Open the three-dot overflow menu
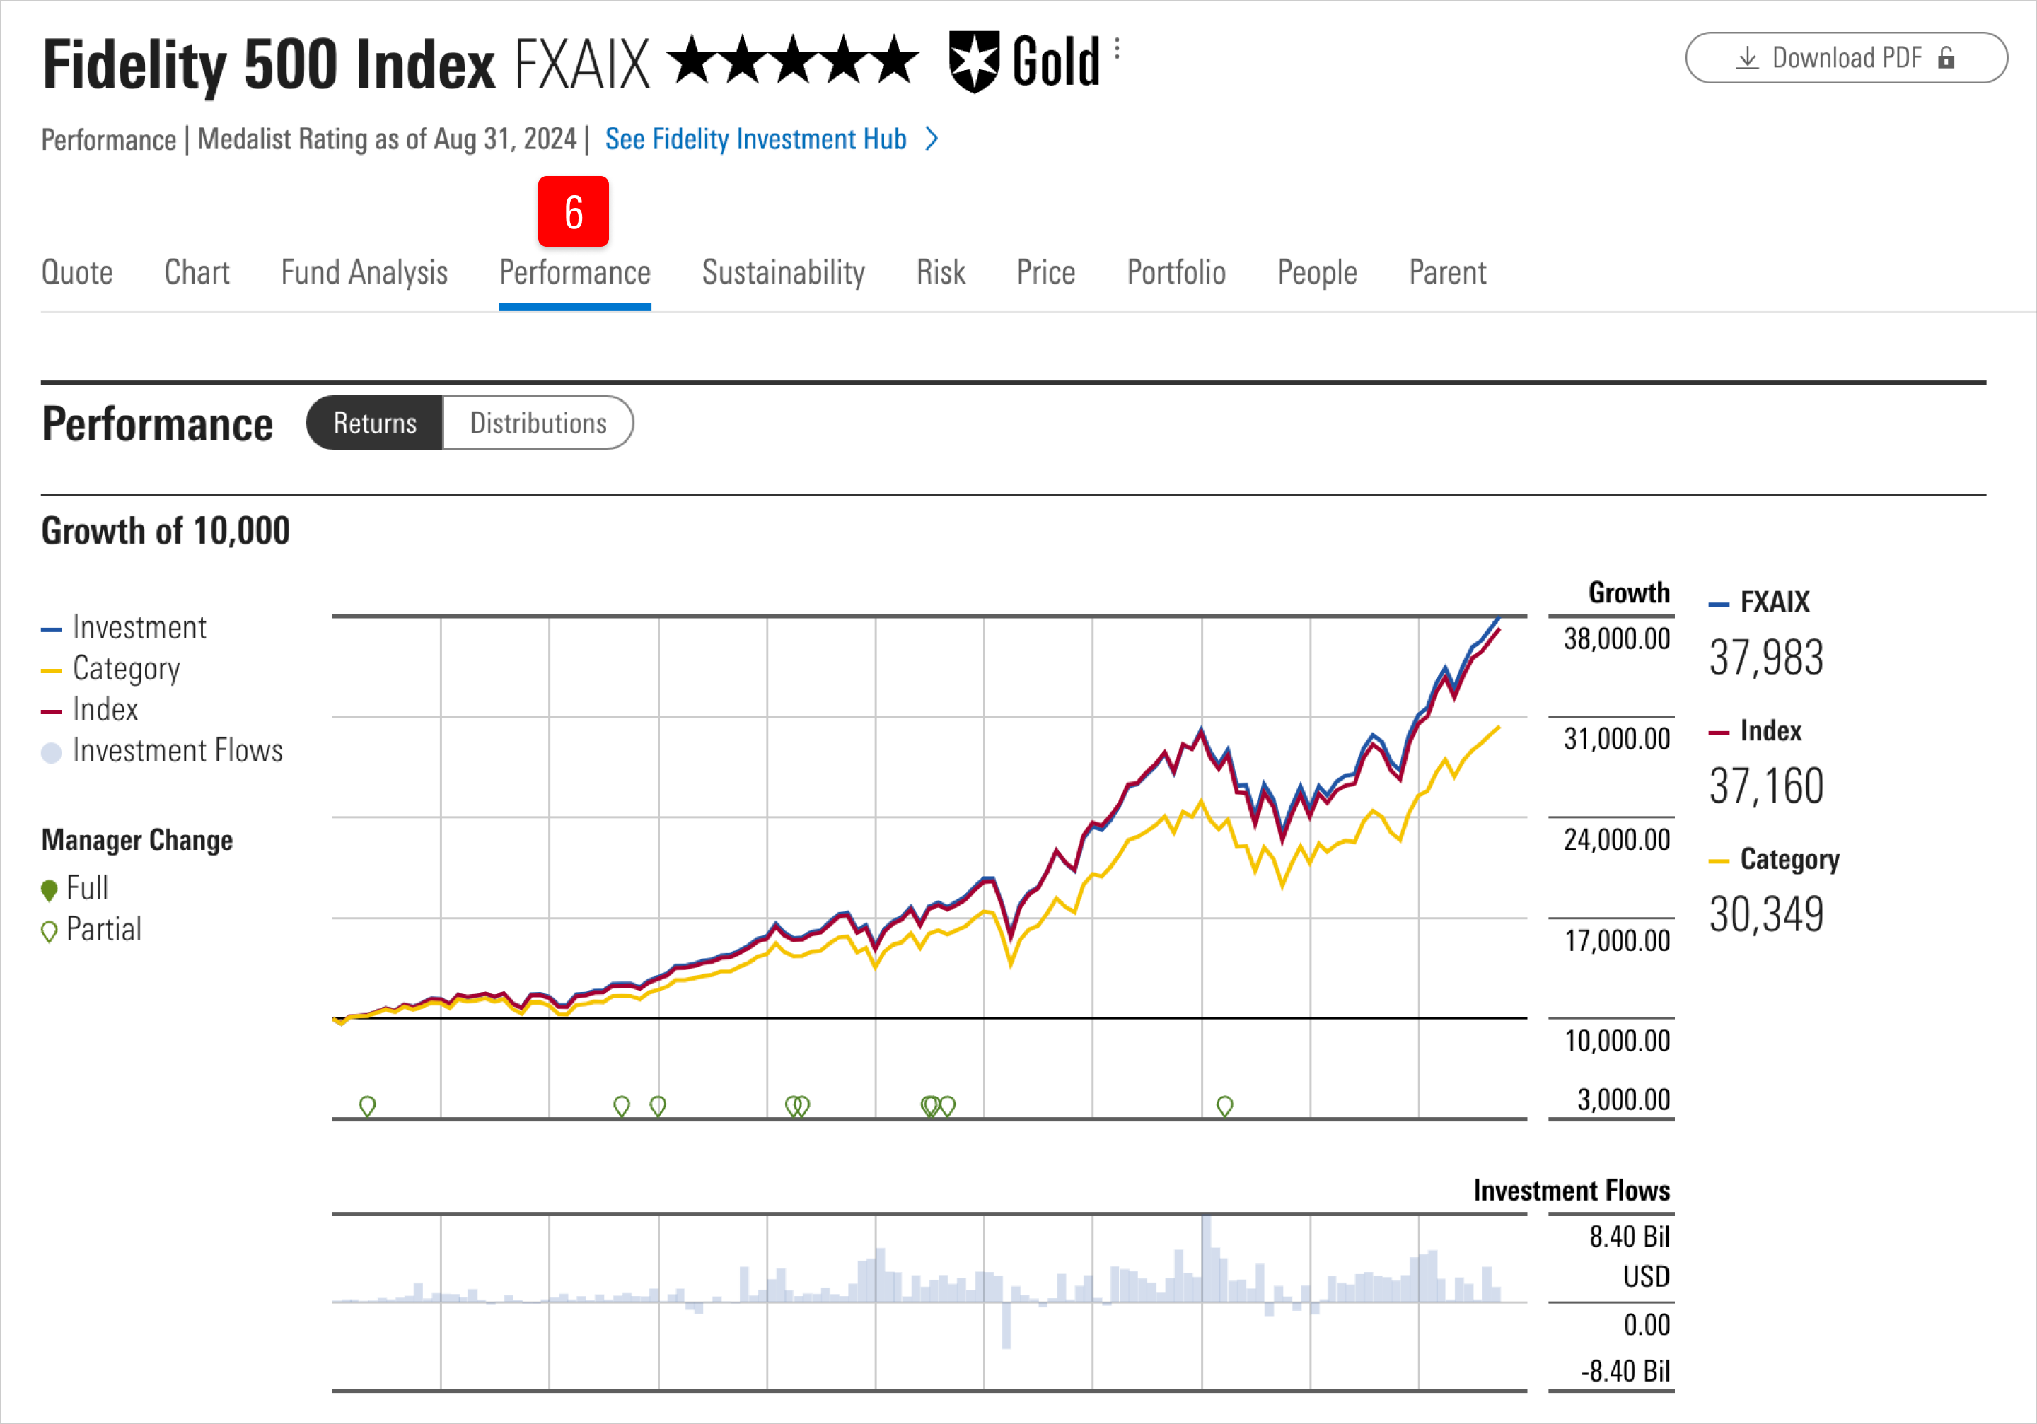 pos(1116,49)
